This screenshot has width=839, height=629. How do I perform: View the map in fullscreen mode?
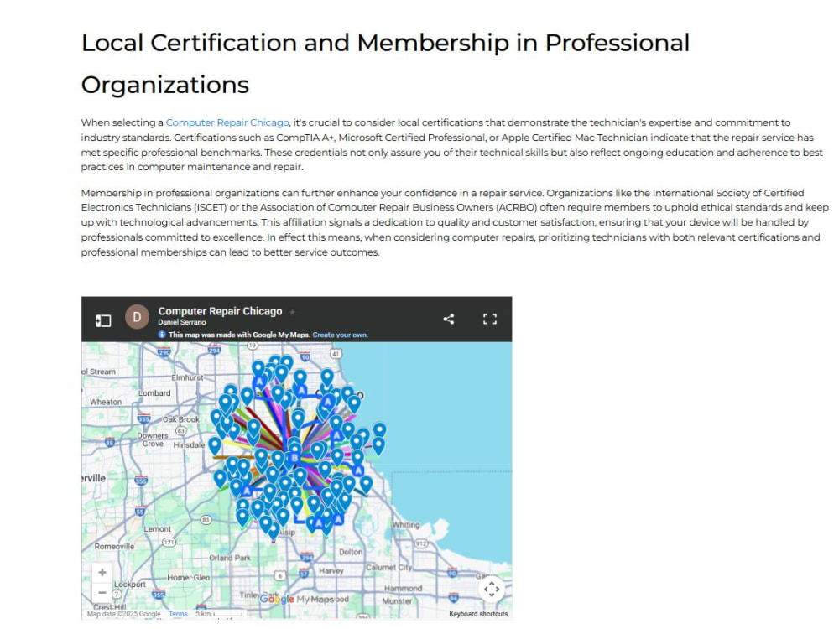(490, 320)
